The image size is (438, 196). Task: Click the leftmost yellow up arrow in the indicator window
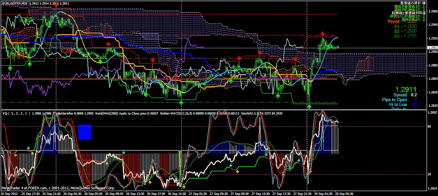[x=15, y=154]
